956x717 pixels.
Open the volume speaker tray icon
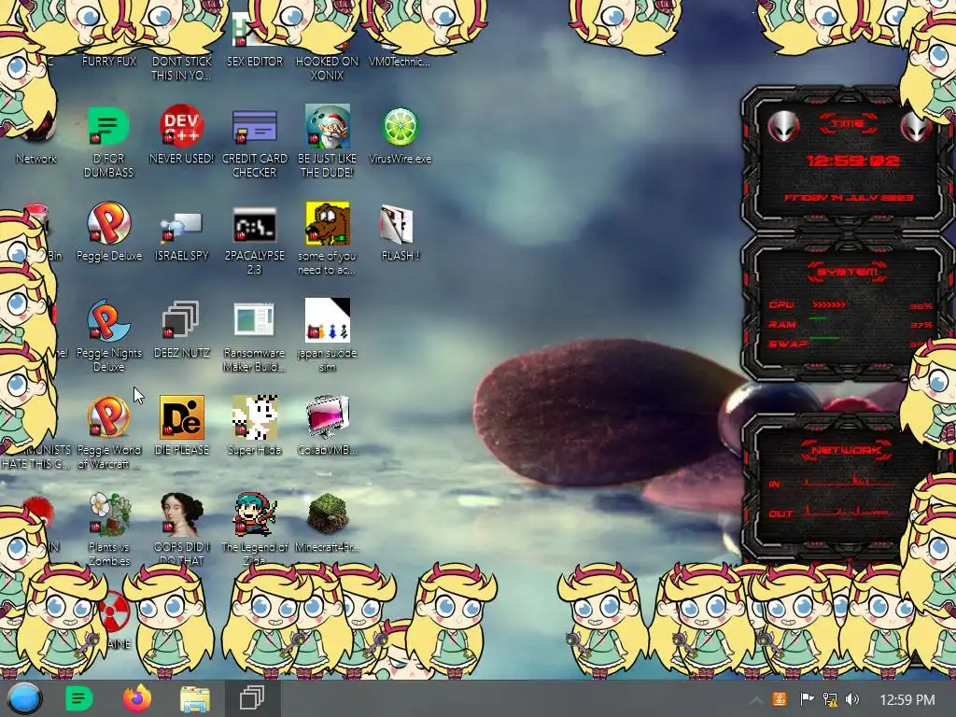[x=852, y=699]
